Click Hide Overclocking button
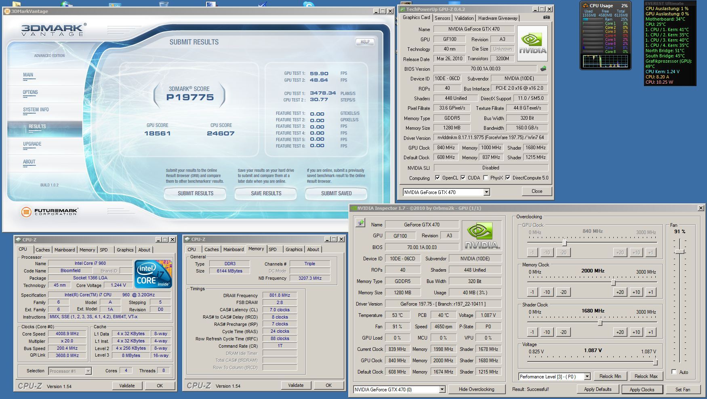 pos(477,389)
